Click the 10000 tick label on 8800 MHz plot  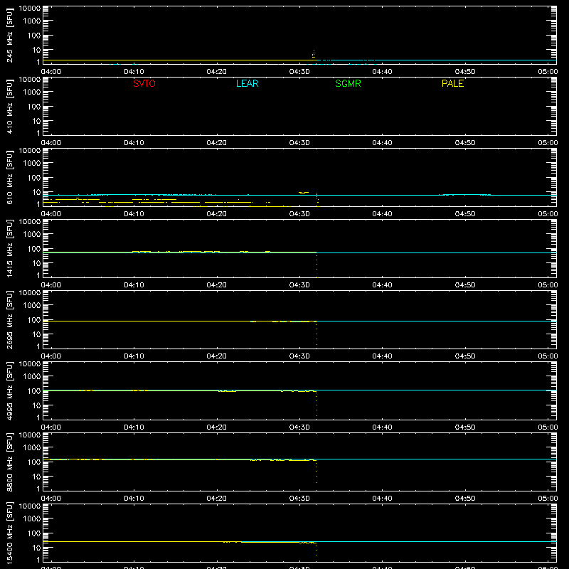(x=30, y=435)
